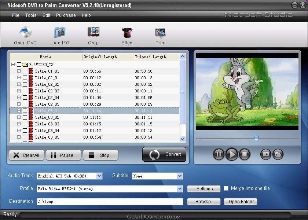Click the Stop conversion button
Viewport: 308px width, 220px height.
[100, 155]
